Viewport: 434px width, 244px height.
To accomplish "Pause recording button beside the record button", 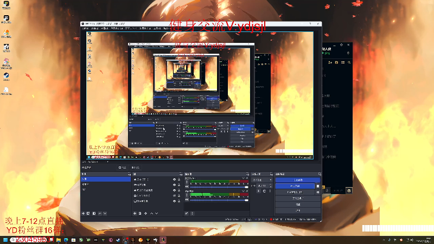I will click(318, 186).
